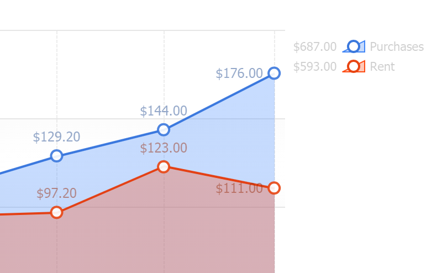This screenshot has height=273, width=442.
Task: Select the Rent data point at $123.00
Action: (x=164, y=167)
